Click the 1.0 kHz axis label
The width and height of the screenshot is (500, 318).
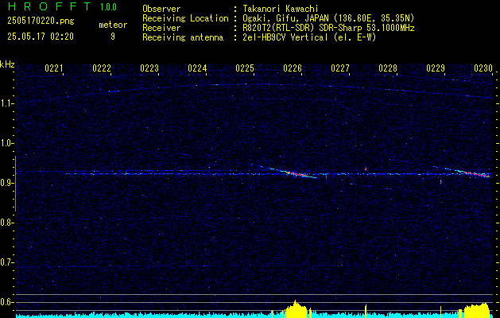6,144
